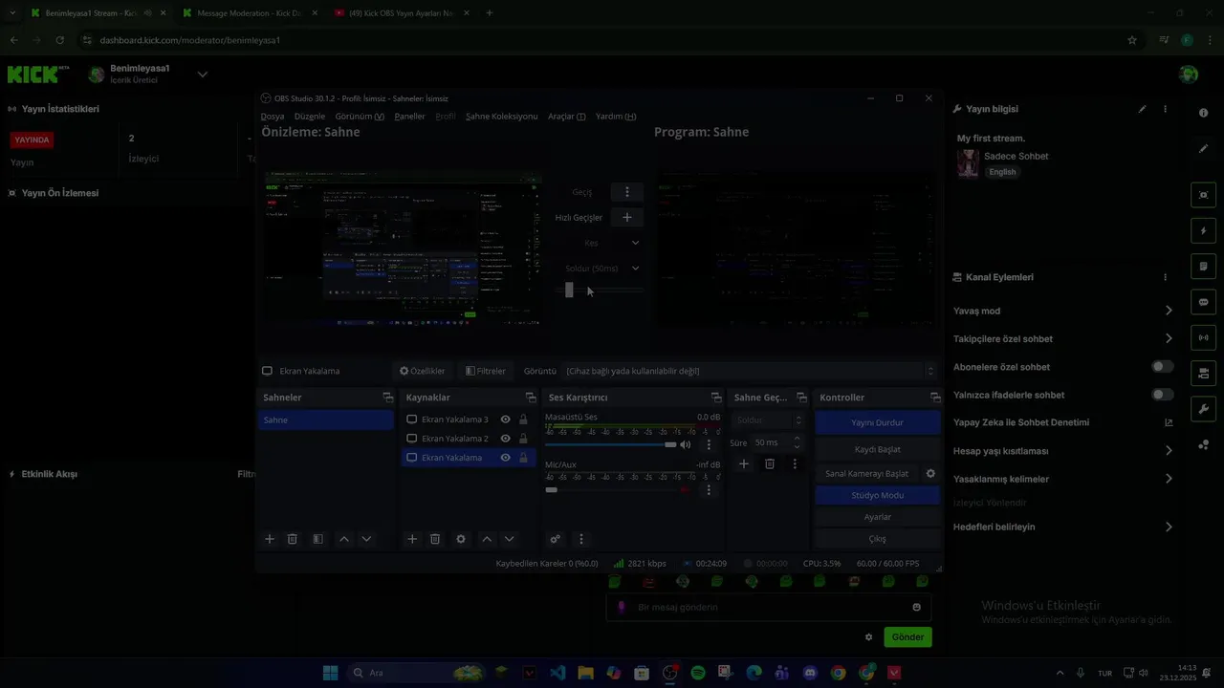The height and width of the screenshot is (688, 1224).
Task: Open transition properties three-dot menu
Action: [x=795, y=463]
